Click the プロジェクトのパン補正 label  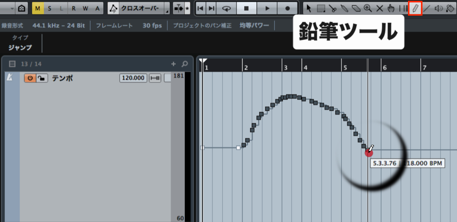coord(202,26)
